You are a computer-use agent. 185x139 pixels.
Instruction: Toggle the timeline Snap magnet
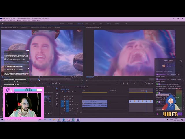tap(66, 92)
